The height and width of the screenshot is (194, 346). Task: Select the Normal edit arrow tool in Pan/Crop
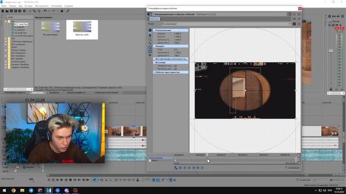click(150, 35)
